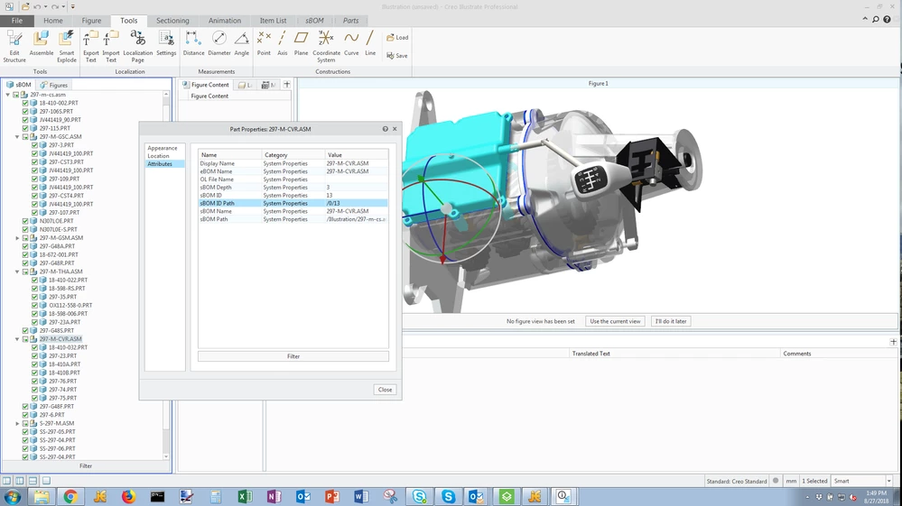902x506 pixels.
Task: Open the Figures panel tab
Action: [x=53, y=85]
